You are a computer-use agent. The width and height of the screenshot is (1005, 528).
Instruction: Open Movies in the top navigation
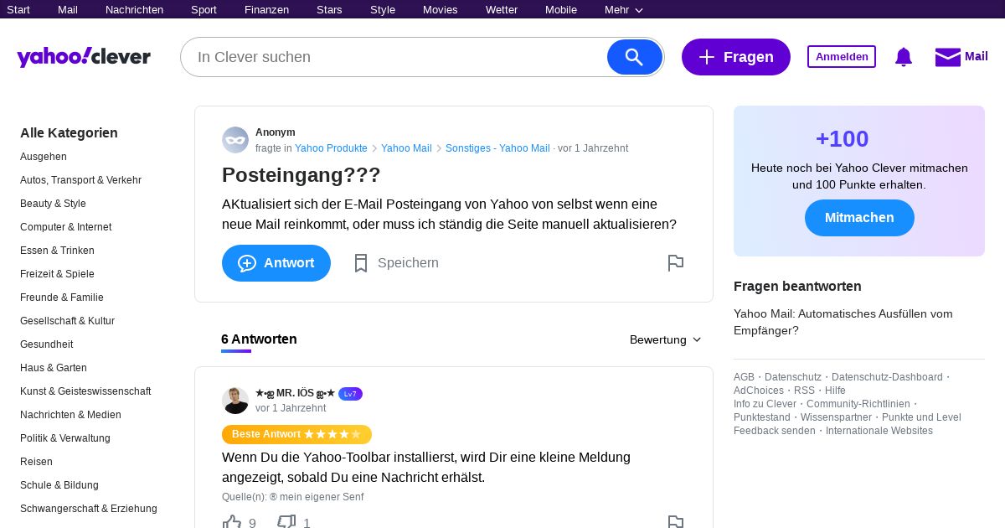pyautogui.click(x=441, y=10)
